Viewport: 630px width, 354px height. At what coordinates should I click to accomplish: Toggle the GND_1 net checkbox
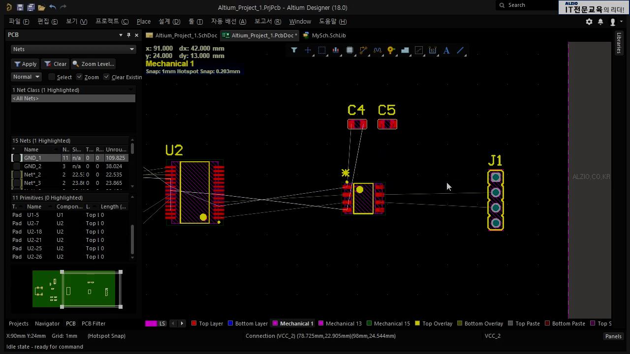pos(17,158)
